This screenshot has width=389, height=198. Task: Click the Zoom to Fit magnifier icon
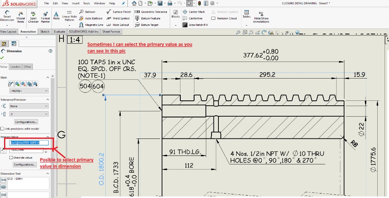[238, 32]
